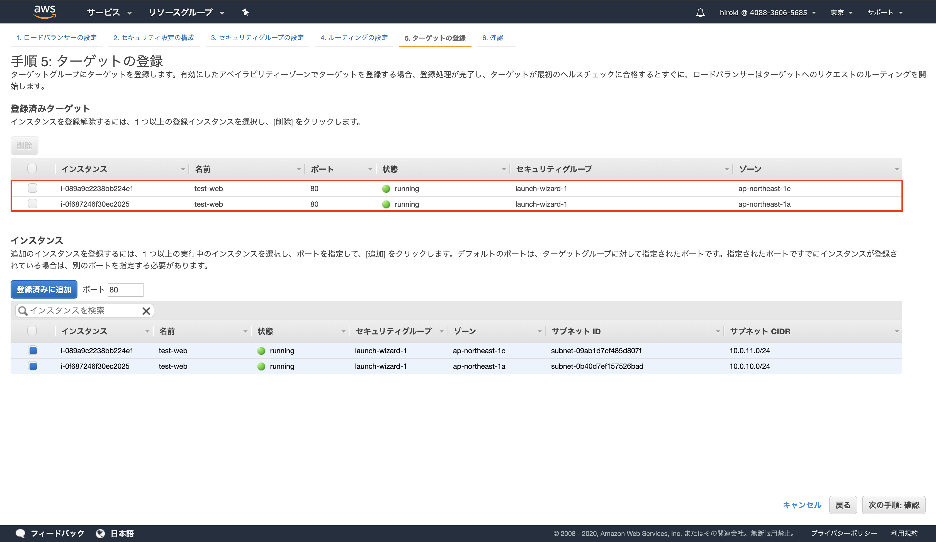
Task: Open feedback via the speech bubble icon
Action: click(20, 533)
